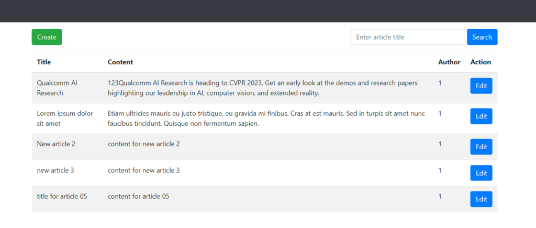Open Edit for New article 2

point(481,147)
